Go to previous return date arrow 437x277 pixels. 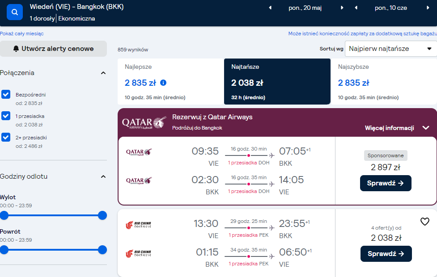[356, 8]
